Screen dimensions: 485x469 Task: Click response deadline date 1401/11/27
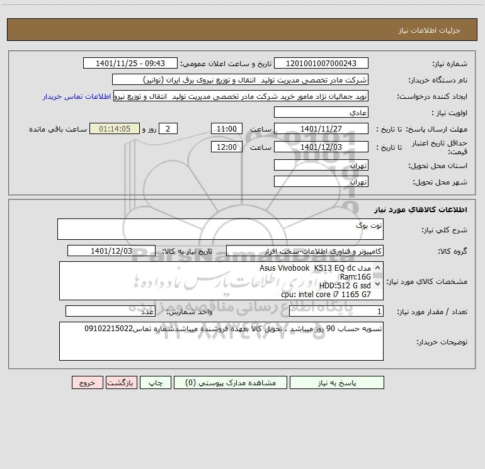click(321, 128)
